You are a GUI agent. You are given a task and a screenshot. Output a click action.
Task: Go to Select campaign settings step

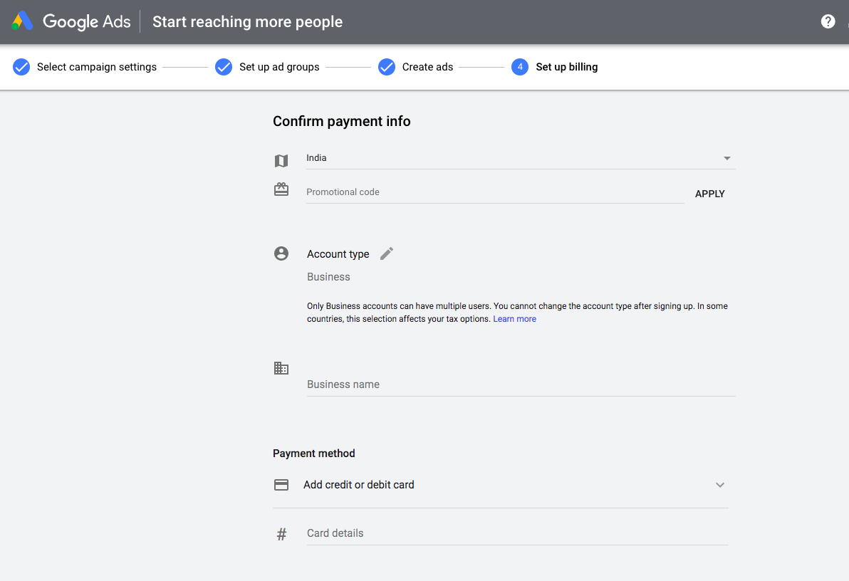tap(96, 67)
